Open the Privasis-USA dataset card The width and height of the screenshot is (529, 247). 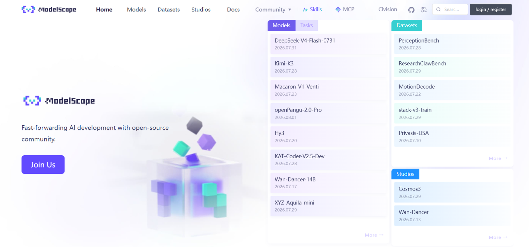(x=452, y=137)
